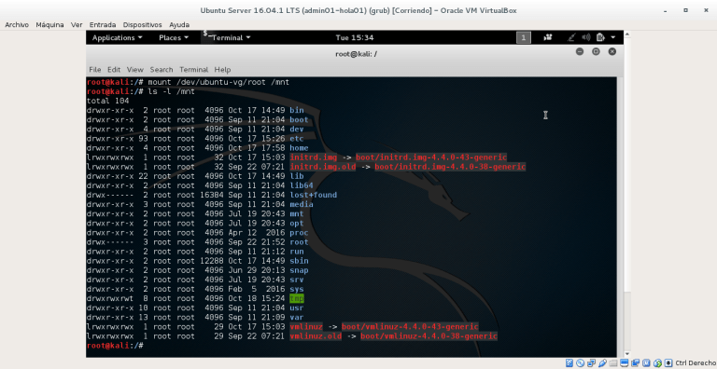The image size is (717, 369).
Task: Expand the system menu arrow in Kali panel
Action: [612, 37]
